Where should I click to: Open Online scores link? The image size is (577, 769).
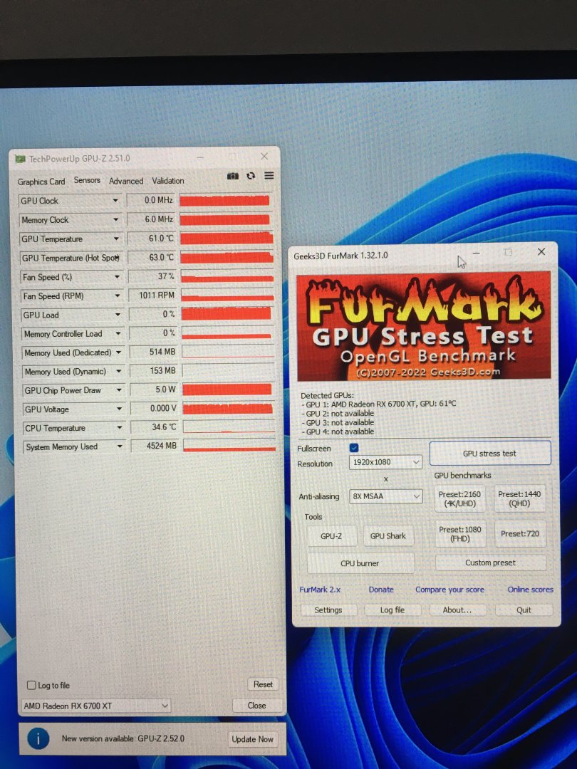click(x=531, y=590)
